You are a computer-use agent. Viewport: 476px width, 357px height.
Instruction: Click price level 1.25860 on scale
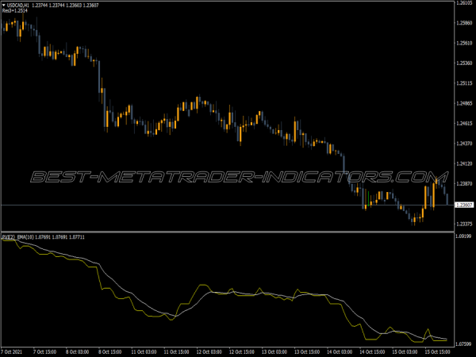pyautogui.click(x=464, y=23)
